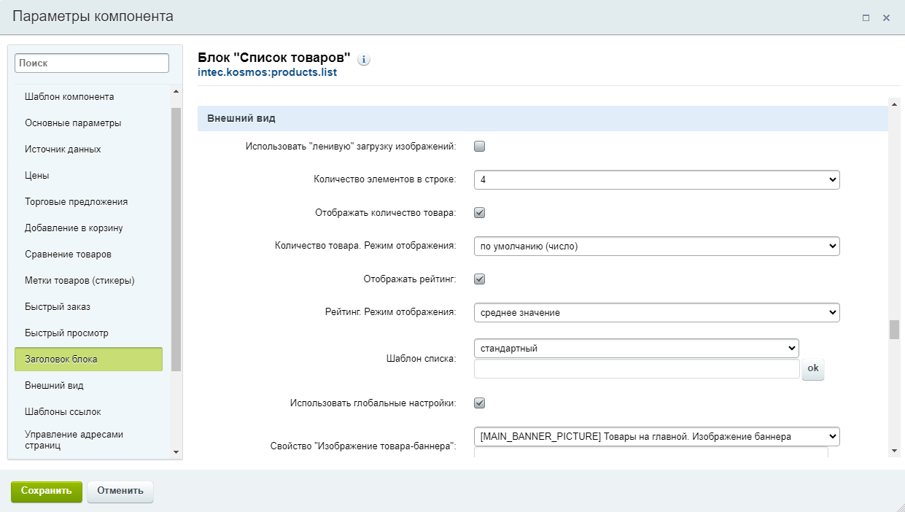Open 'Количество товара. Режим отображения' dropdown
Image resolution: width=905 pixels, height=512 pixels.
click(x=657, y=247)
